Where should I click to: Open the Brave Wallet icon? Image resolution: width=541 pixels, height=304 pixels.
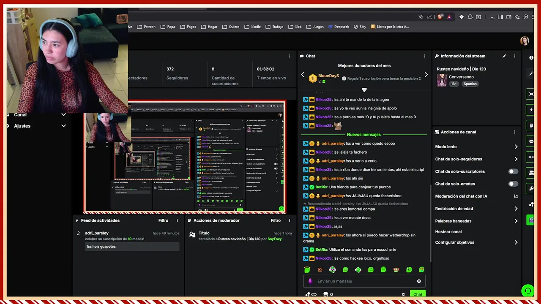509,17
